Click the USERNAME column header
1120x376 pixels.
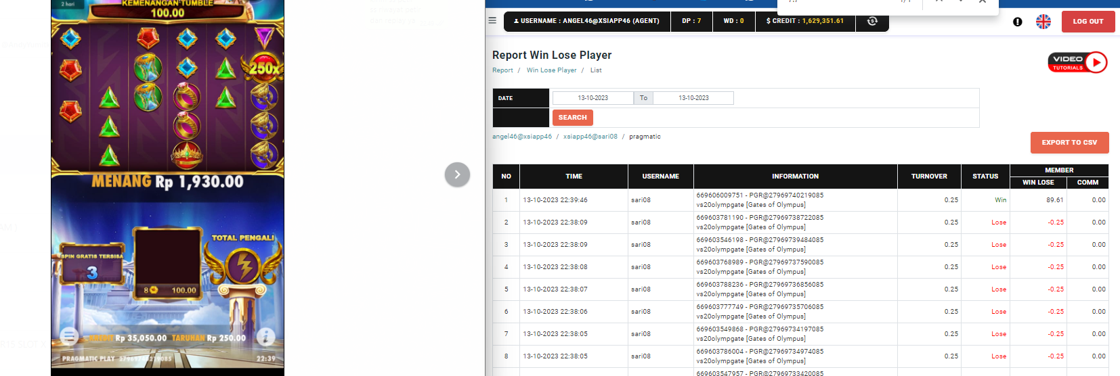[x=660, y=177]
